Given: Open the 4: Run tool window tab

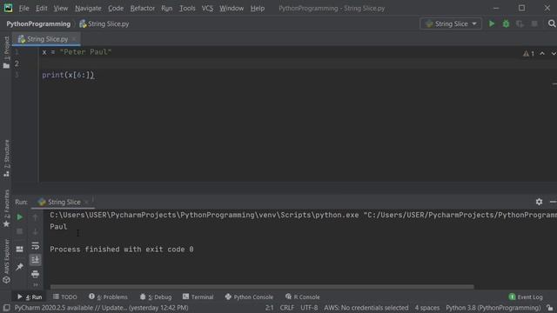Looking at the screenshot, I should pos(30,296).
